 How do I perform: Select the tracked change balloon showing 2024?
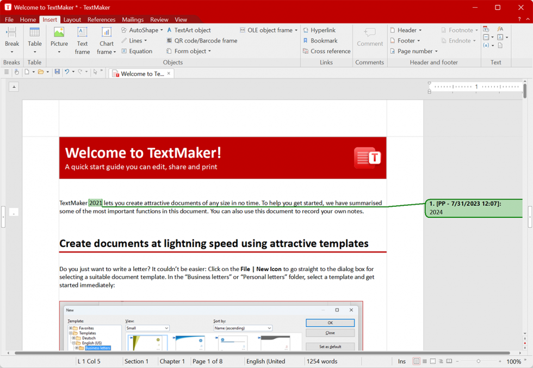click(473, 208)
